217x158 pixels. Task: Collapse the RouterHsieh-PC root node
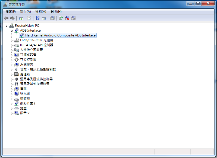pyautogui.click(x=7, y=26)
